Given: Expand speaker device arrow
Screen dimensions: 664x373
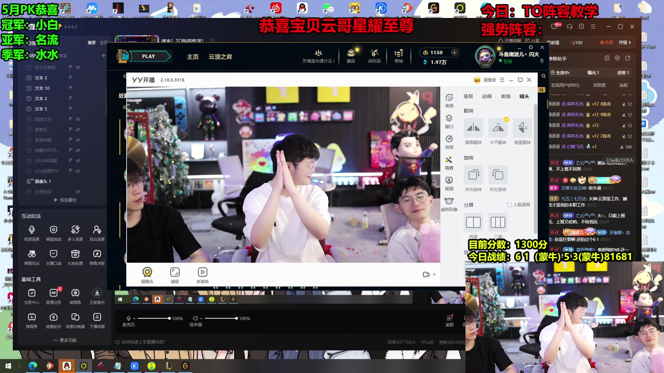Looking at the screenshot, I should [x=201, y=318].
